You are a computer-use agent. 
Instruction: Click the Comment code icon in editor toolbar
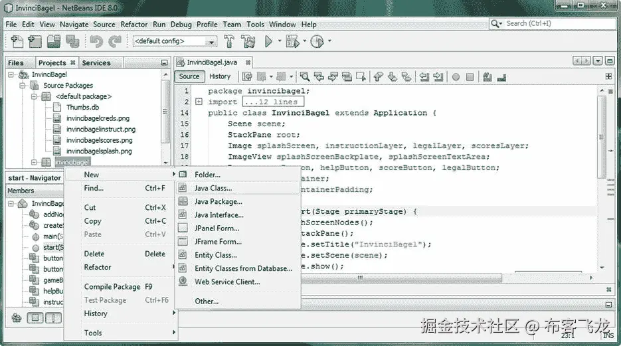488,77
